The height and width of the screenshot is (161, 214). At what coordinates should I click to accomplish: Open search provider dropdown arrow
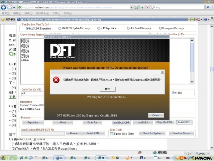(211, 7)
